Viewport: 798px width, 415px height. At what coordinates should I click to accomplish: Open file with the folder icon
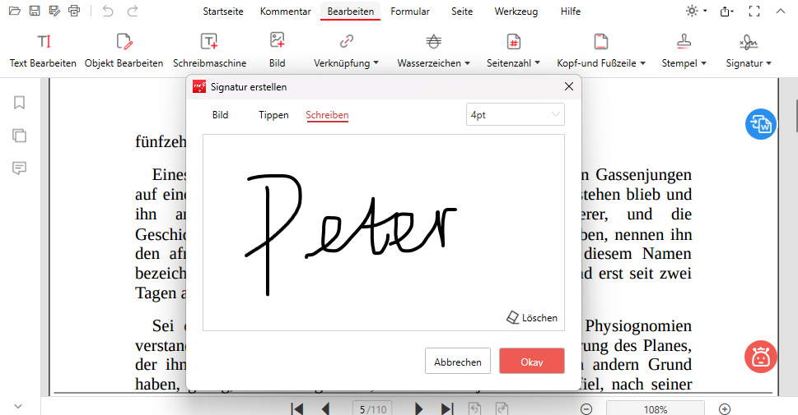(15, 11)
